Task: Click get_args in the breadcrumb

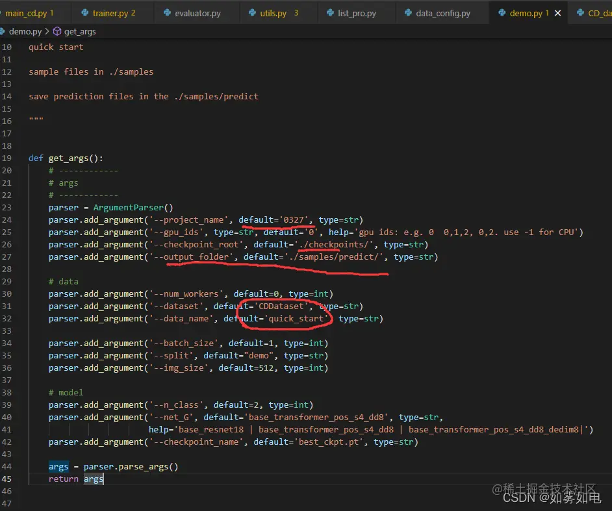Action: [80, 32]
